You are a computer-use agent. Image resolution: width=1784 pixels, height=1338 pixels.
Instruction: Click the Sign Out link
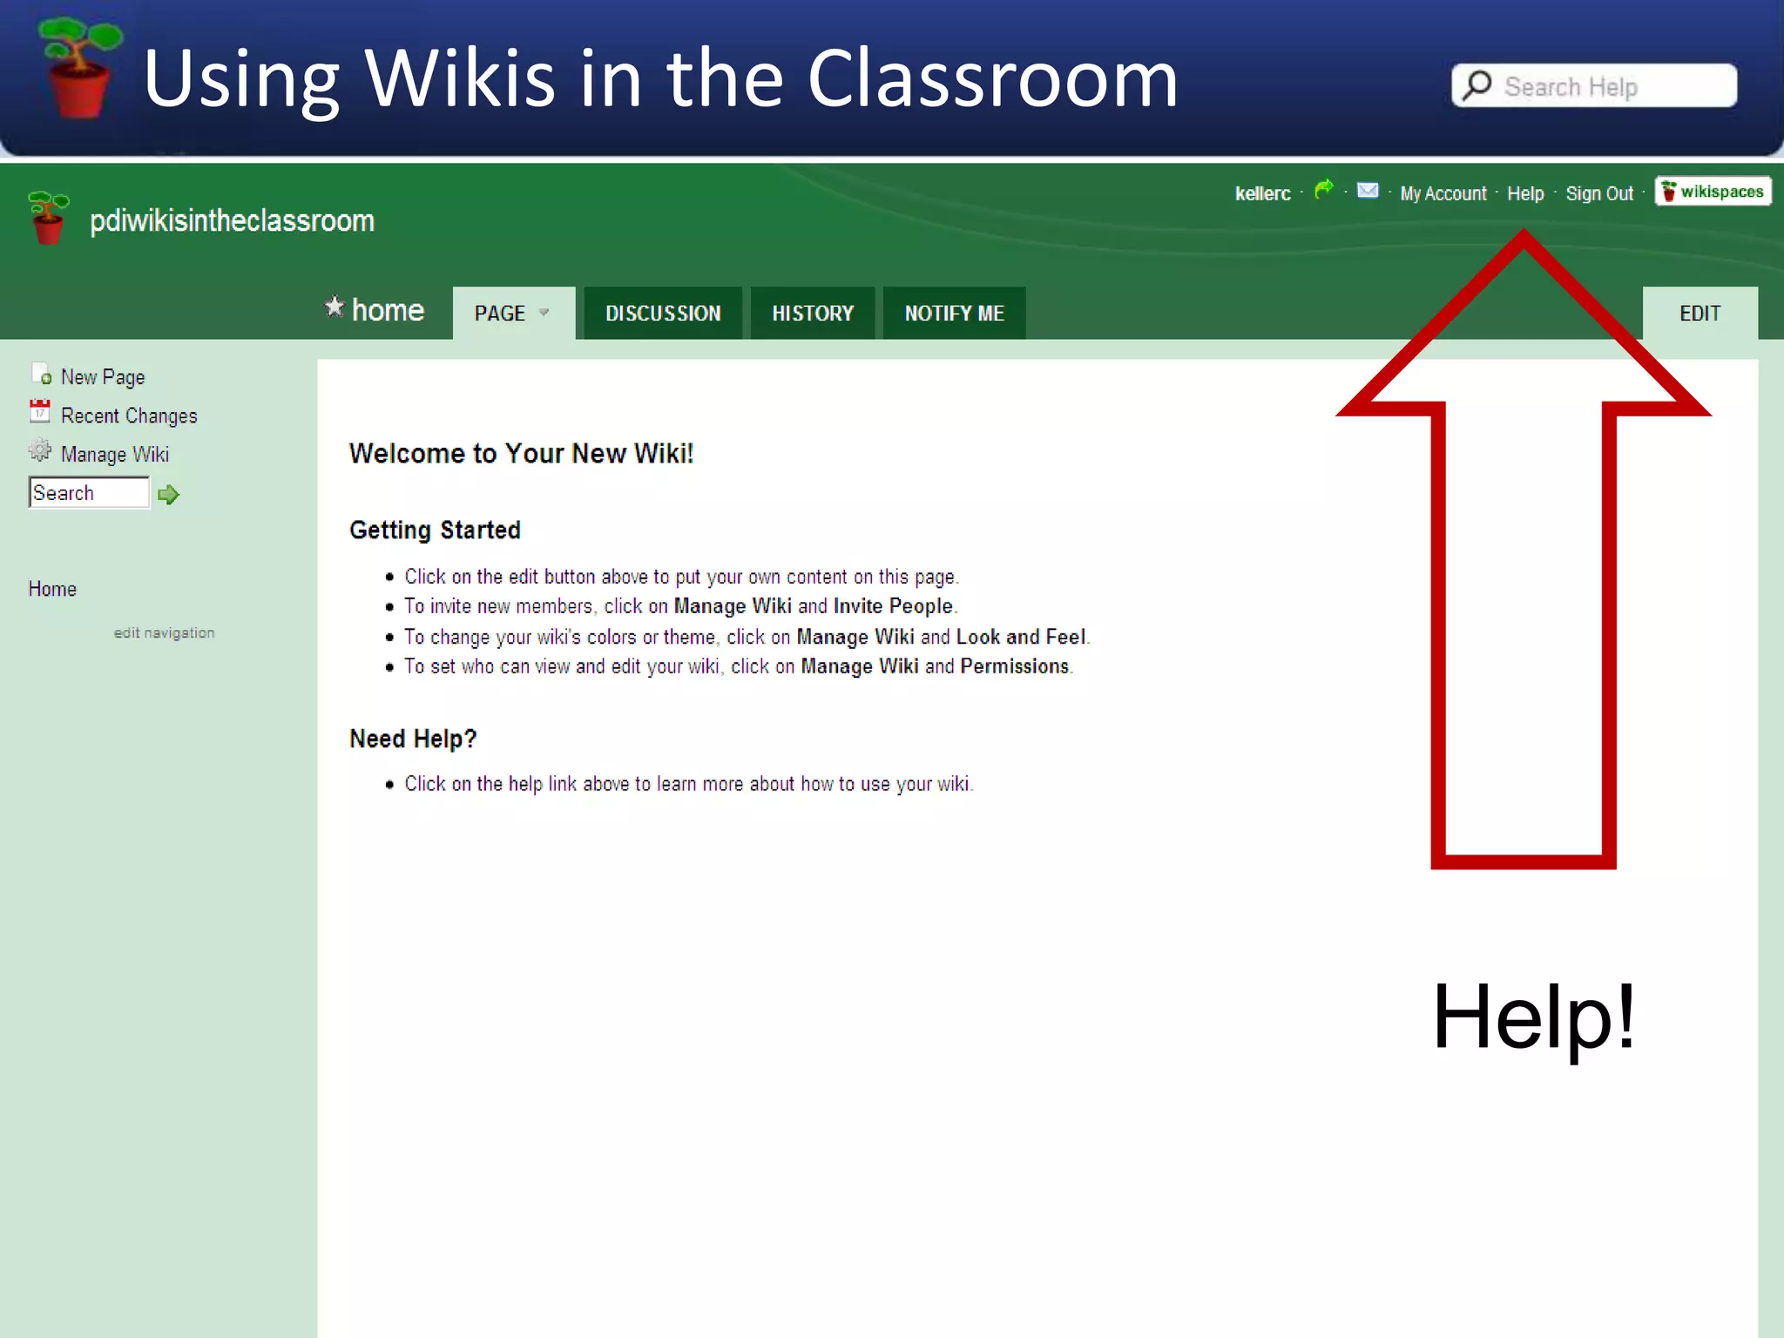point(1598,193)
